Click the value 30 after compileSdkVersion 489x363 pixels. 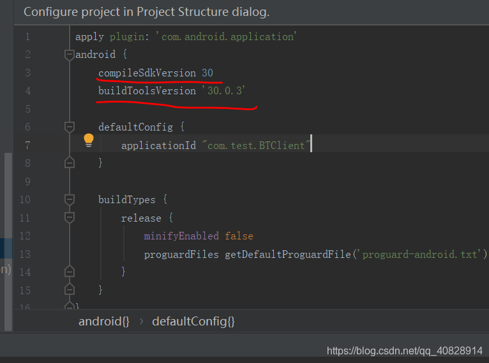pos(207,73)
